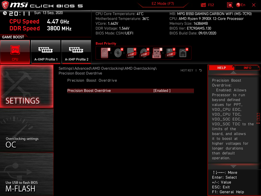Select the USB CD/DVD boot device icon
The height and width of the screenshot is (196, 261).
coord(144,53)
